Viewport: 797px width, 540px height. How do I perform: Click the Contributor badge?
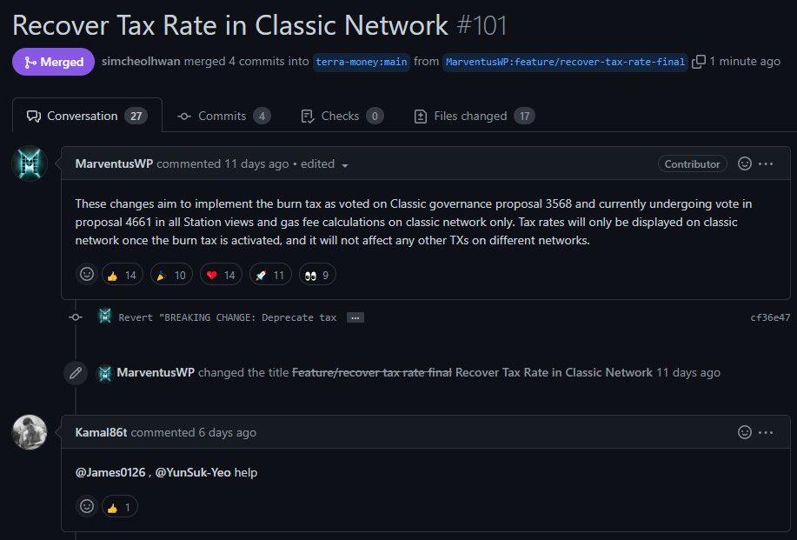coord(693,163)
